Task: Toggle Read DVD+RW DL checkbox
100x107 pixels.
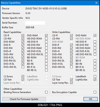Action: click(x=23, y=67)
